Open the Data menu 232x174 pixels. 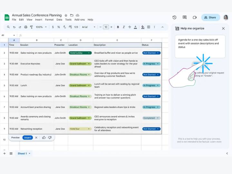[x=59, y=20]
